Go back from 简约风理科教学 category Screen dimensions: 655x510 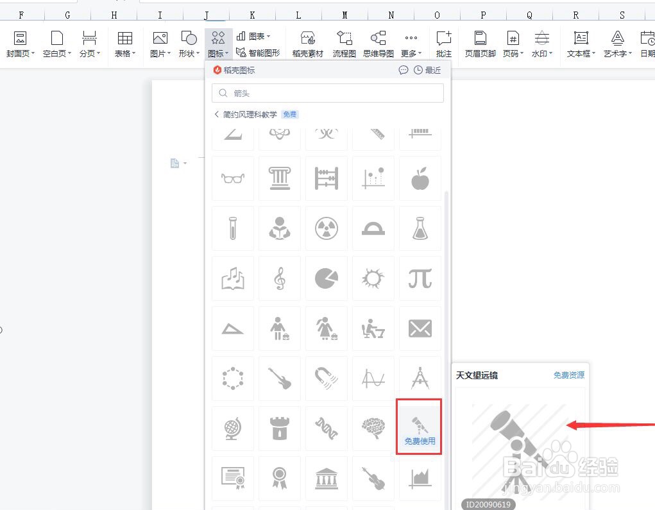(216, 114)
